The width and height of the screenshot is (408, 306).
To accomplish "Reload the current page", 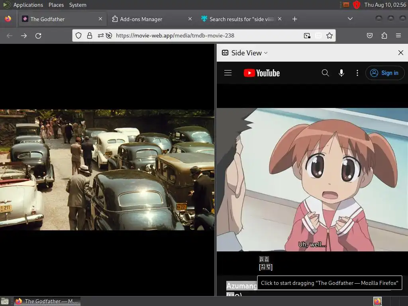I will click(x=38, y=35).
